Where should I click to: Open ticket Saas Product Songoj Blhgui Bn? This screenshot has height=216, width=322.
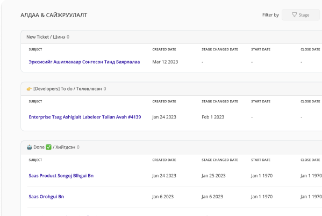[61, 176]
